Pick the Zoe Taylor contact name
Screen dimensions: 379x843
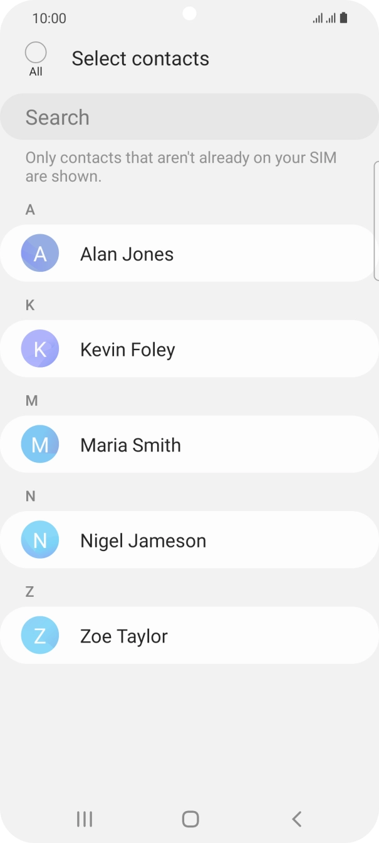tap(124, 636)
